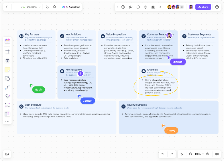Image resolution: width=224 pixels, height=161 pixels.
Task: Open the templates tool in left sidebar
Action: 7,41
